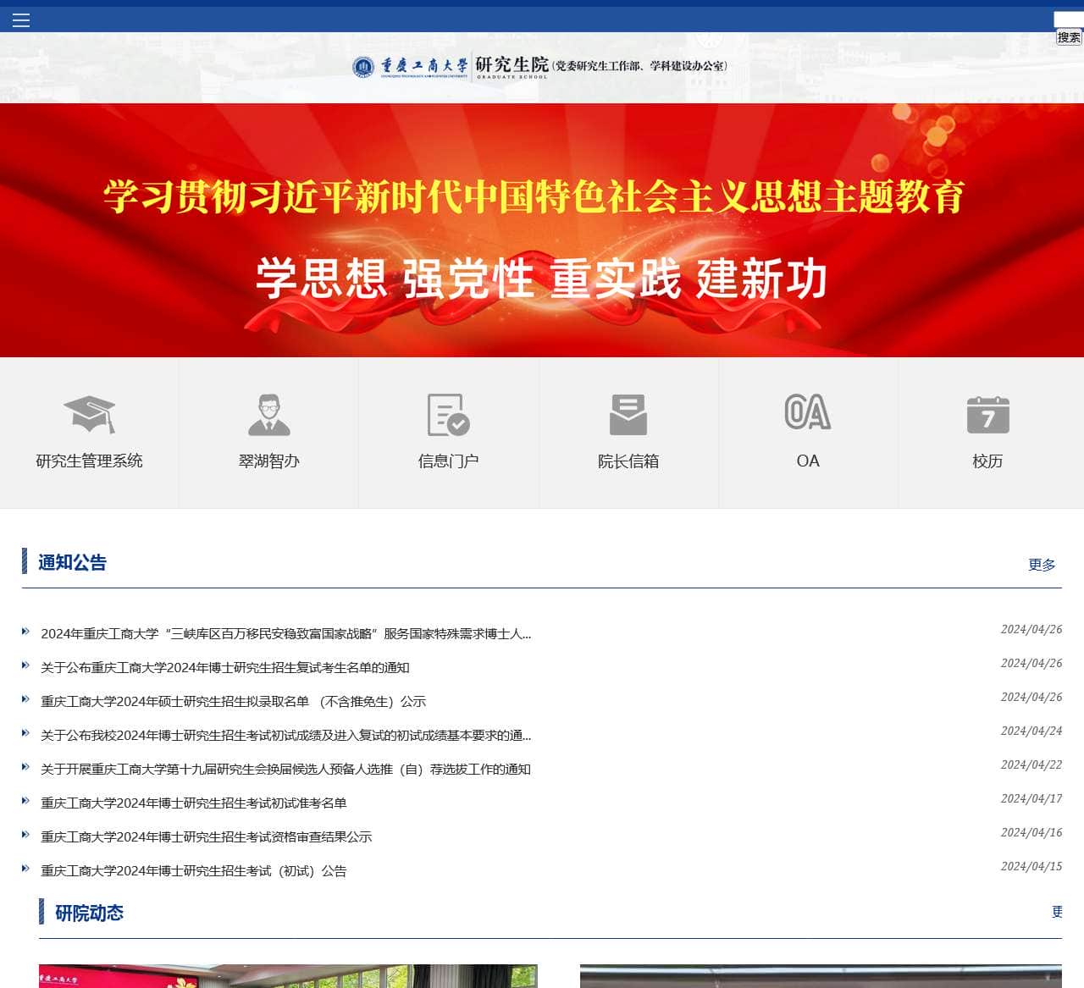
Task: Open the 更多 link for notices
Action: pos(1042,566)
